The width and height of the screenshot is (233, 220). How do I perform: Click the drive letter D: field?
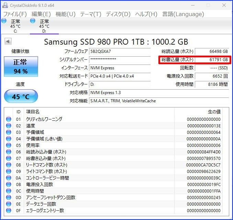point(120,84)
